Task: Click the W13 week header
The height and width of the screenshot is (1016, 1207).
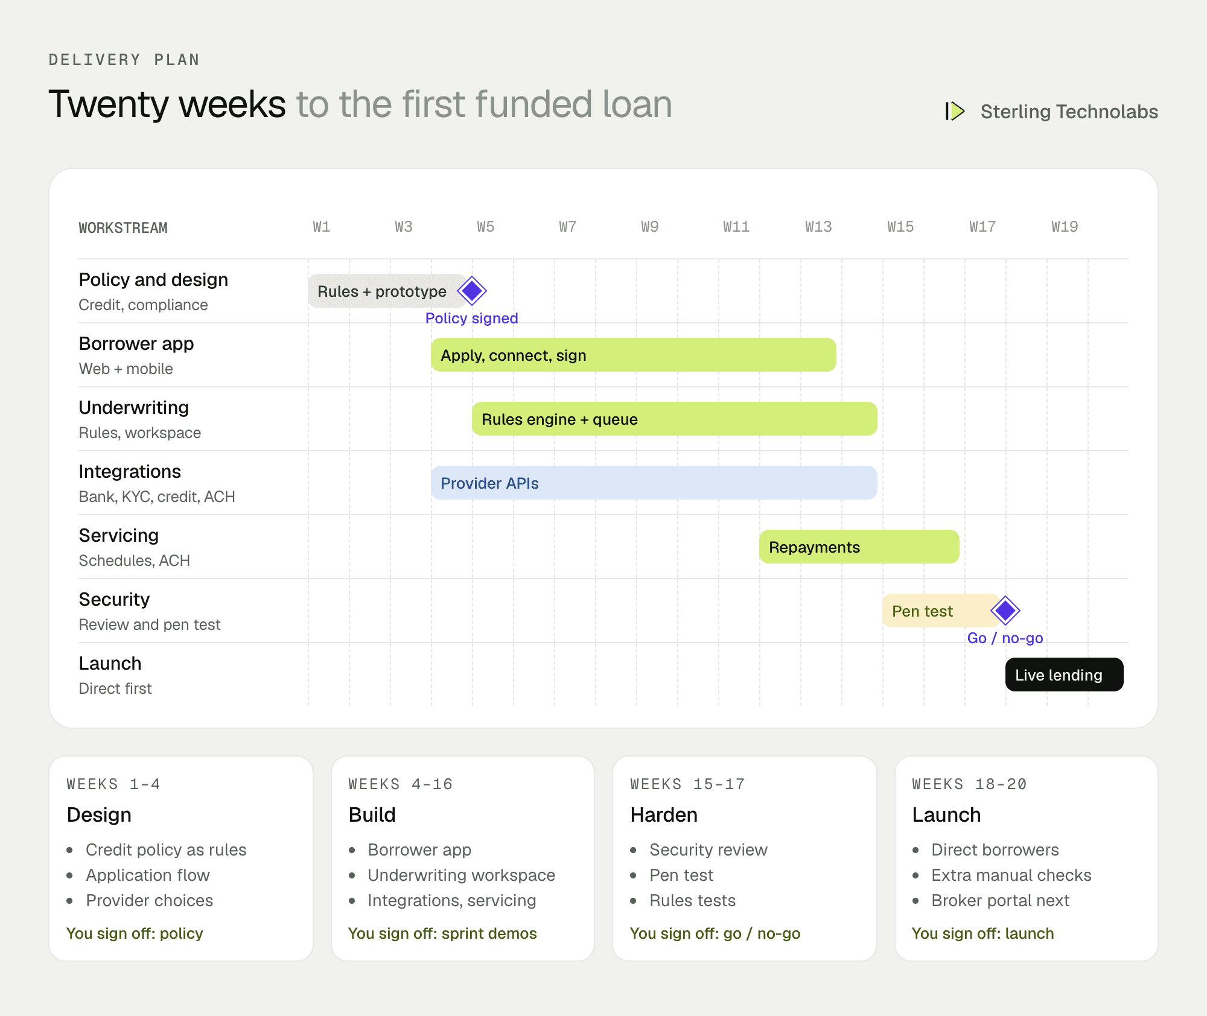Action: click(818, 227)
